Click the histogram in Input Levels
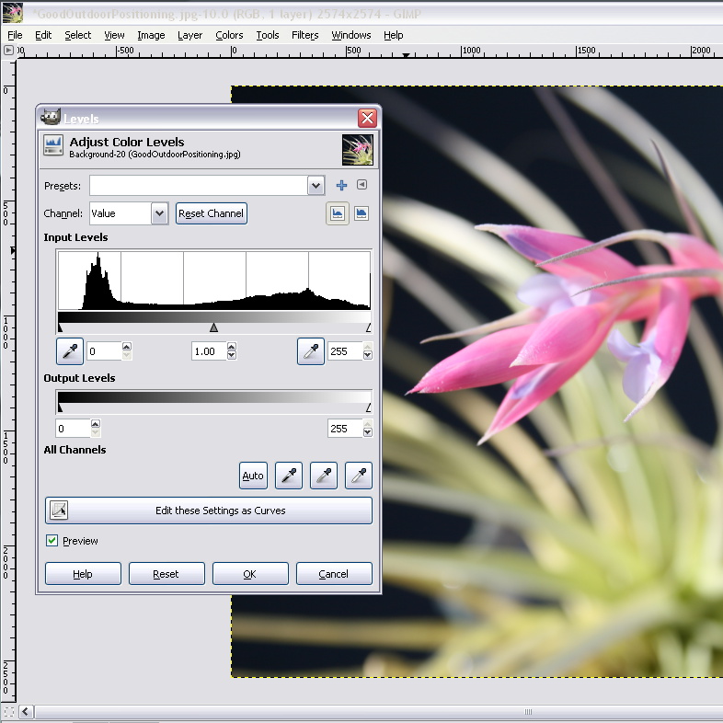The height and width of the screenshot is (723, 723). pyautogui.click(x=214, y=281)
